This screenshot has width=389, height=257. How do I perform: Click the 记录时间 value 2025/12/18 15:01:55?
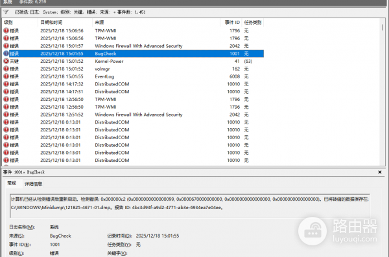pos(158,236)
